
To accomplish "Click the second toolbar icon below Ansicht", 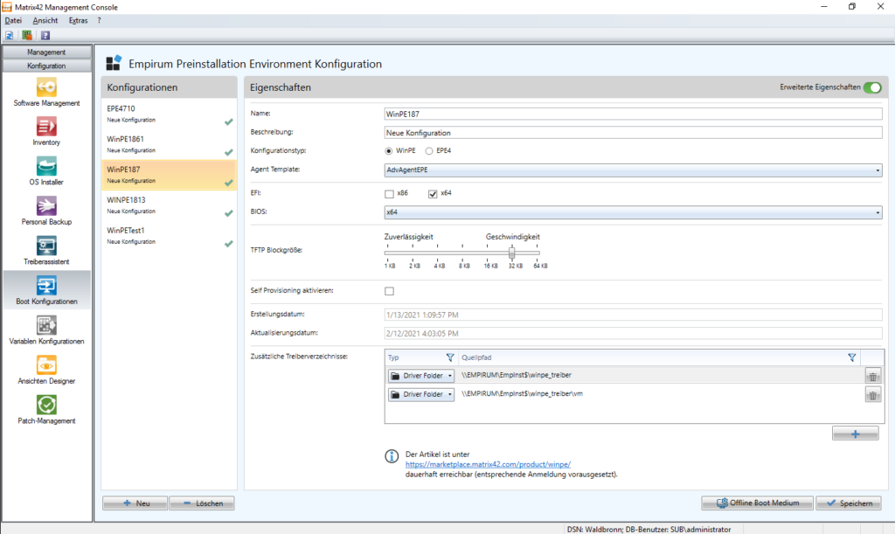I will [27, 35].
